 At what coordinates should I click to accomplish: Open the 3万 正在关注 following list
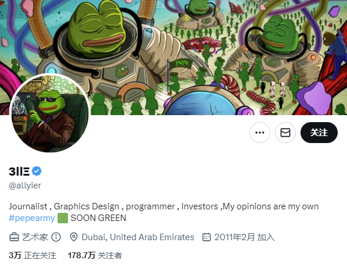33,255
